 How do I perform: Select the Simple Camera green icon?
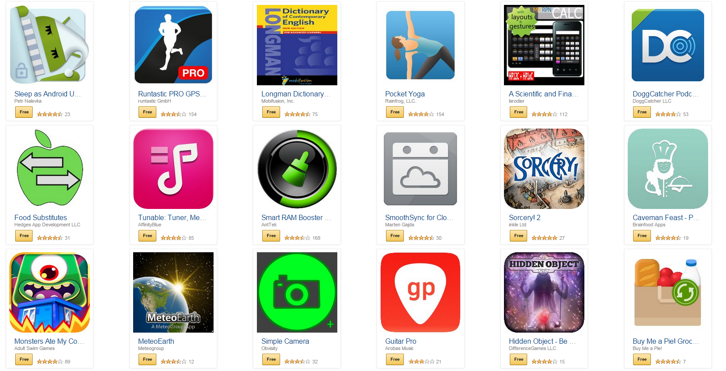click(297, 292)
